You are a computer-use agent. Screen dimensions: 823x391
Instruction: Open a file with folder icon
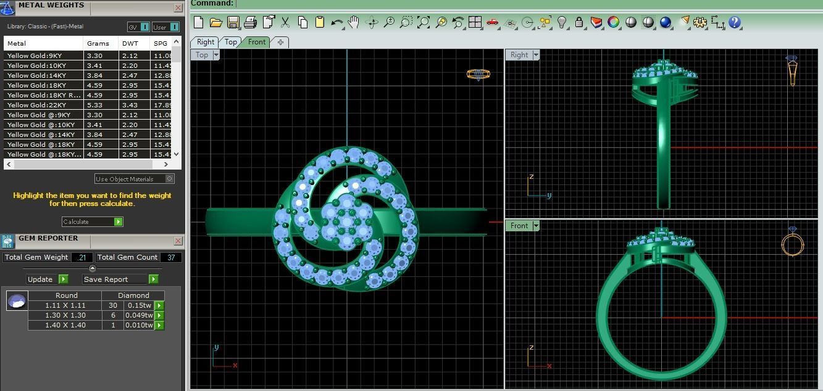[x=215, y=22]
